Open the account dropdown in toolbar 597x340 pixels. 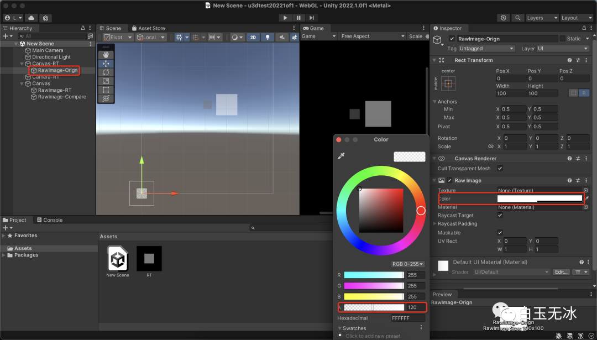[x=13, y=18]
